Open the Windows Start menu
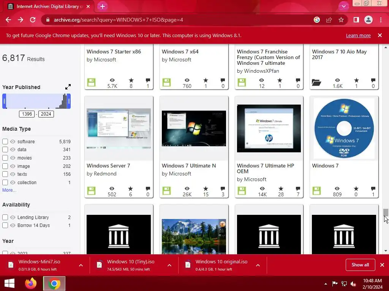The image size is (389, 291). coord(9,283)
